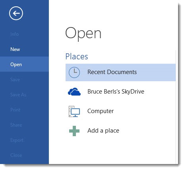Click the SkyDrive cloud icon
Viewport: 184px width, 170px height.
pos(74,92)
